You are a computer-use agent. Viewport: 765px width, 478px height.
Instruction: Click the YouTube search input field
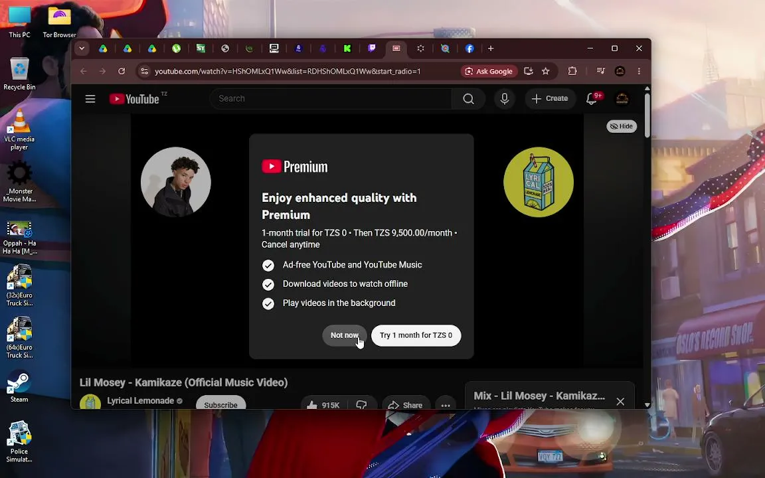pyautogui.click(x=332, y=99)
